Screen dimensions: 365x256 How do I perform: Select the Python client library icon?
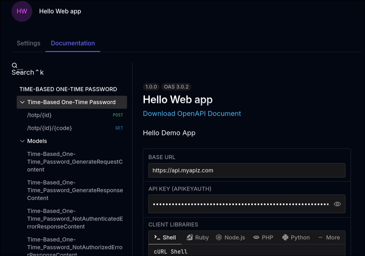pyautogui.click(x=285, y=237)
